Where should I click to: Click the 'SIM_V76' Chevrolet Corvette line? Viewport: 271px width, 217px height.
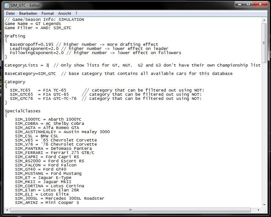56,144
